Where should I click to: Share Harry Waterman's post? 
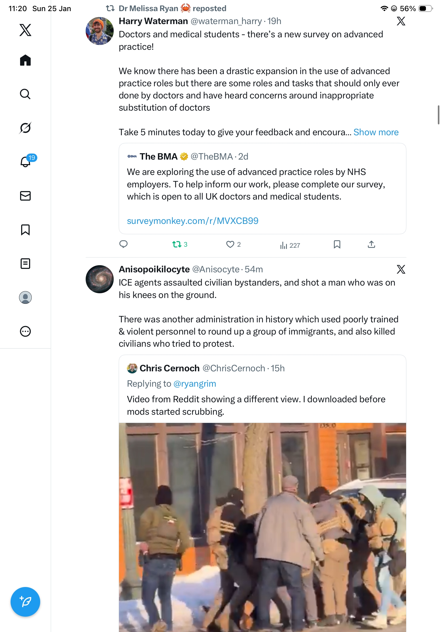tap(371, 244)
